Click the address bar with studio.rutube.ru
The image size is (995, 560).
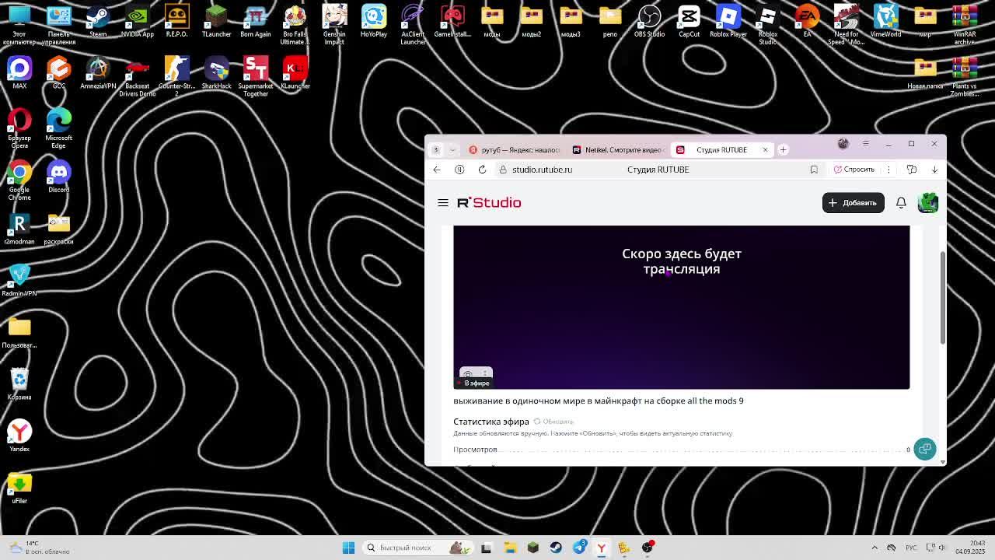[542, 170]
